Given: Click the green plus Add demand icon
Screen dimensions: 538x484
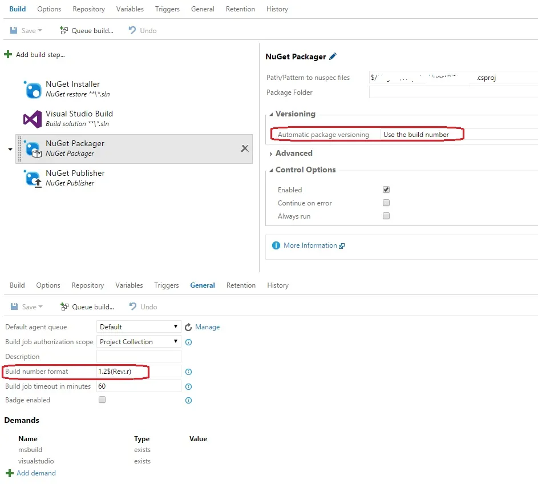Looking at the screenshot, I should click(10, 473).
